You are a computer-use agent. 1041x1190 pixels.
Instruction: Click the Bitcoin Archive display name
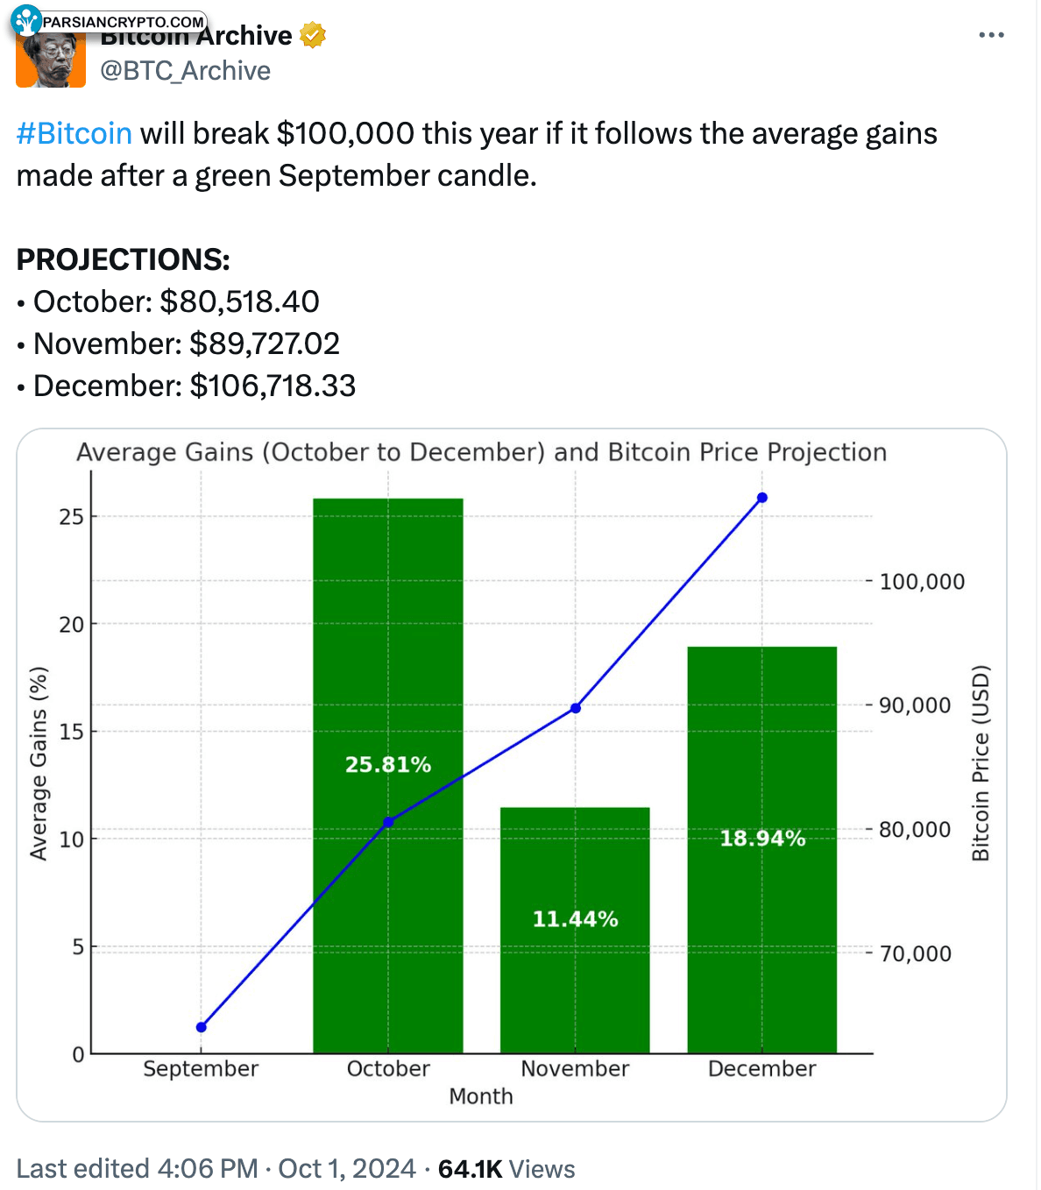click(x=196, y=37)
